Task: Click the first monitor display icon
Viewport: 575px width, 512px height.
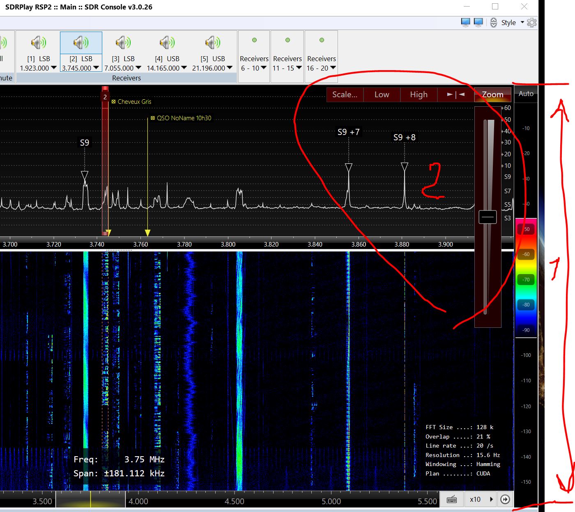Action: pyautogui.click(x=465, y=23)
